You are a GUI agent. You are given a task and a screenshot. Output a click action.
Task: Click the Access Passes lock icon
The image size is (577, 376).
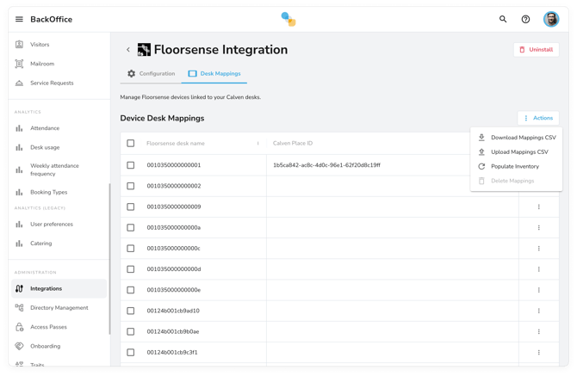[19, 327]
